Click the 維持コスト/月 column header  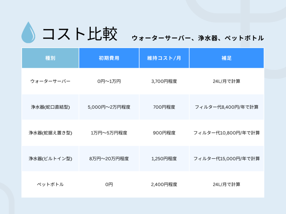coord(164,58)
